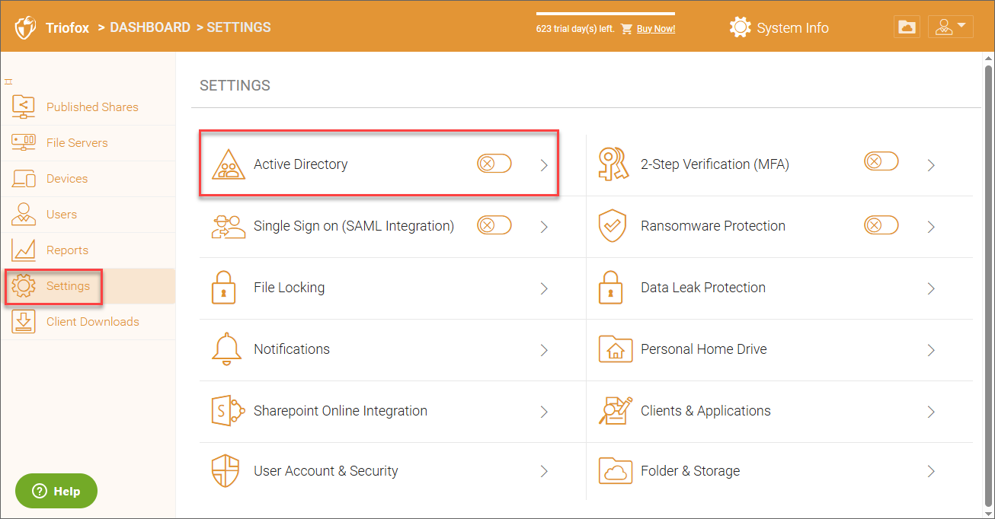Click the Single Sign on icon
This screenshot has height=519, width=995.
pyautogui.click(x=228, y=226)
